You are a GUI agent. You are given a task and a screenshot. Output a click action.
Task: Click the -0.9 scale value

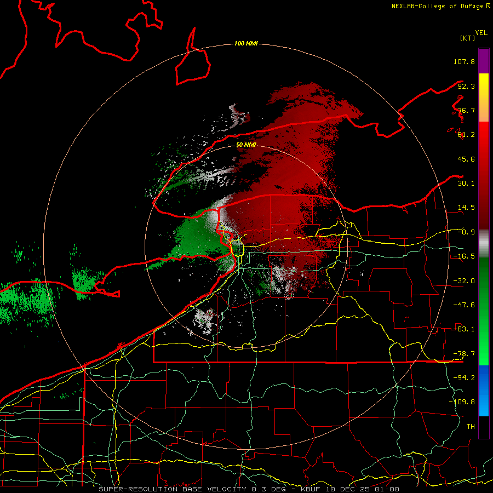point(466,232)
